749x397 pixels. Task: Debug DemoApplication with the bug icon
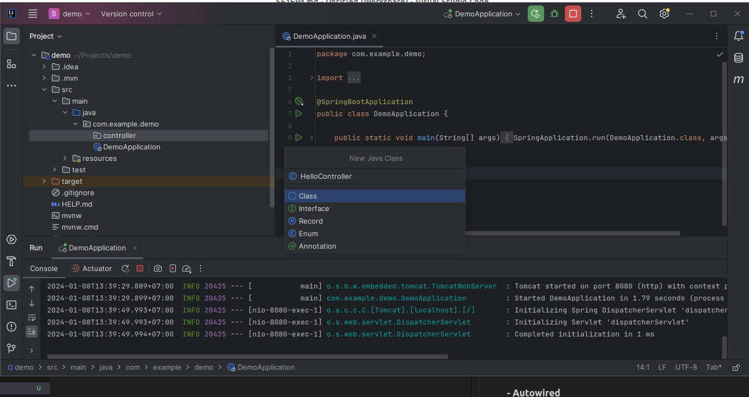point(555,14)
